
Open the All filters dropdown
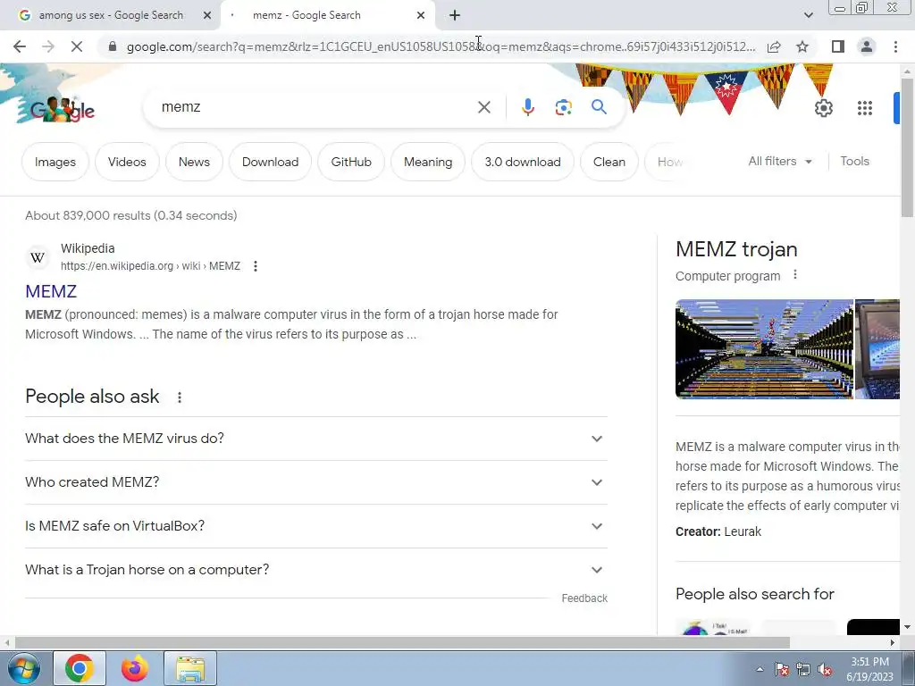point(780,162)
